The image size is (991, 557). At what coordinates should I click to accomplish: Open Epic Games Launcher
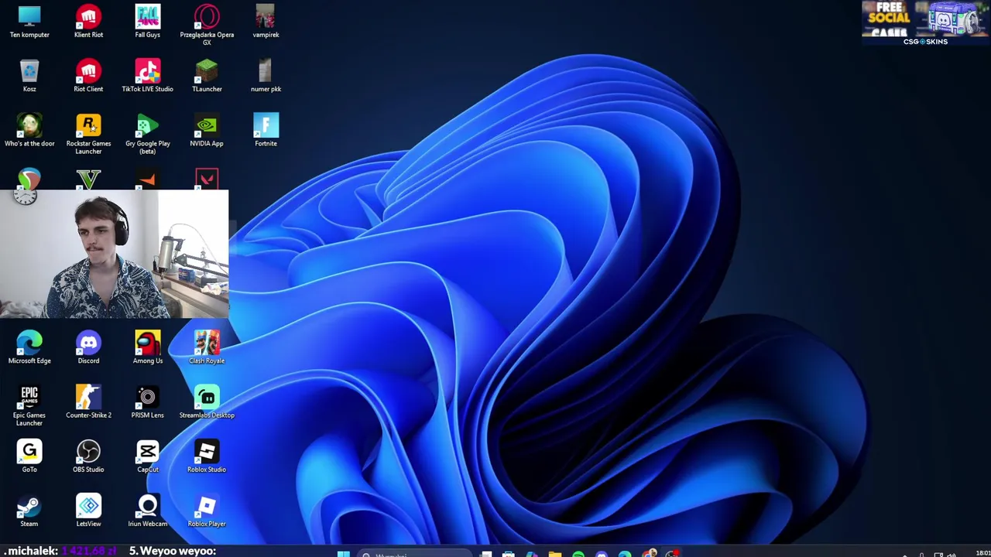coord(29,405)
